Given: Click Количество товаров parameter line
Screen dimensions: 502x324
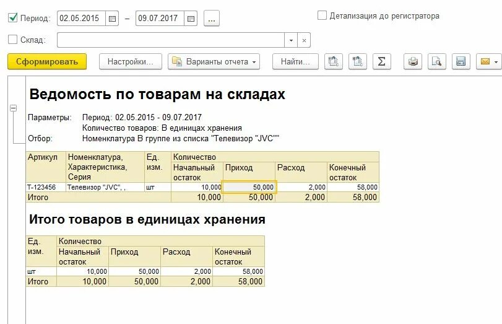Looking at the screenshot, I should pyautogui.click(x=162, y=128).
